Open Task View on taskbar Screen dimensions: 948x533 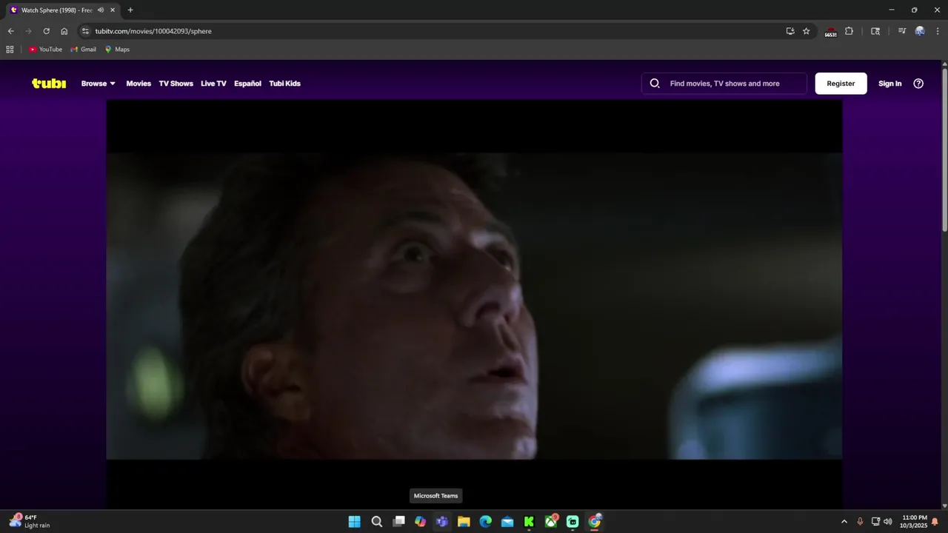click(x=398, y=522)
